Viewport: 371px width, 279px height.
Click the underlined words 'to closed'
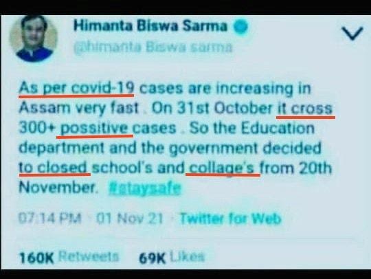click(54, 168)
